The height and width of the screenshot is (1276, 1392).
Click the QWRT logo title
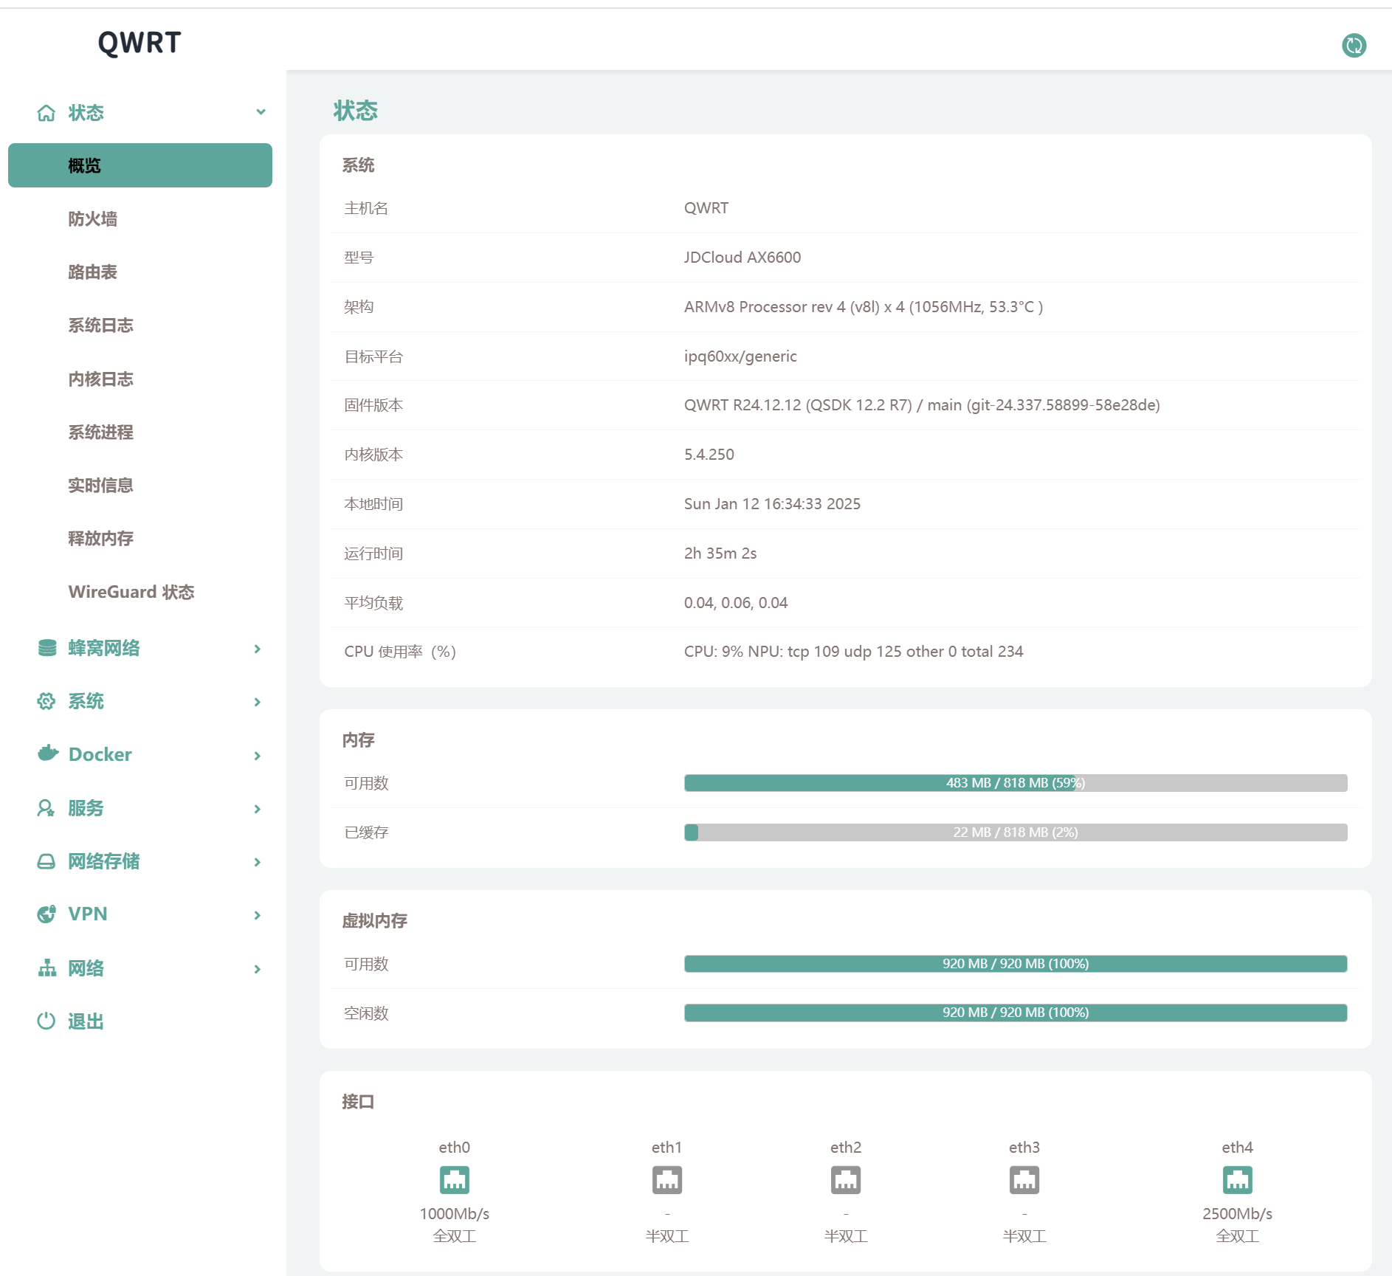click(x=139, y=43)
